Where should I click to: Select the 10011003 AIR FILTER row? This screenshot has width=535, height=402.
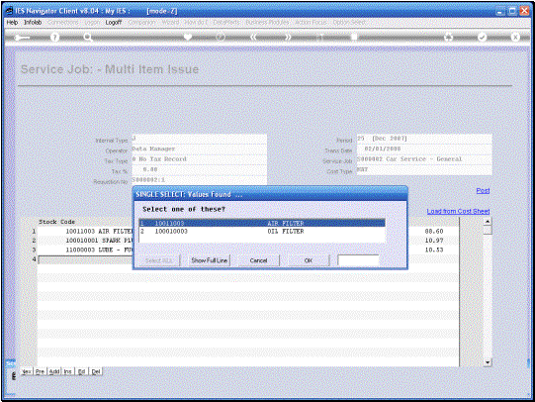(262, 223)
